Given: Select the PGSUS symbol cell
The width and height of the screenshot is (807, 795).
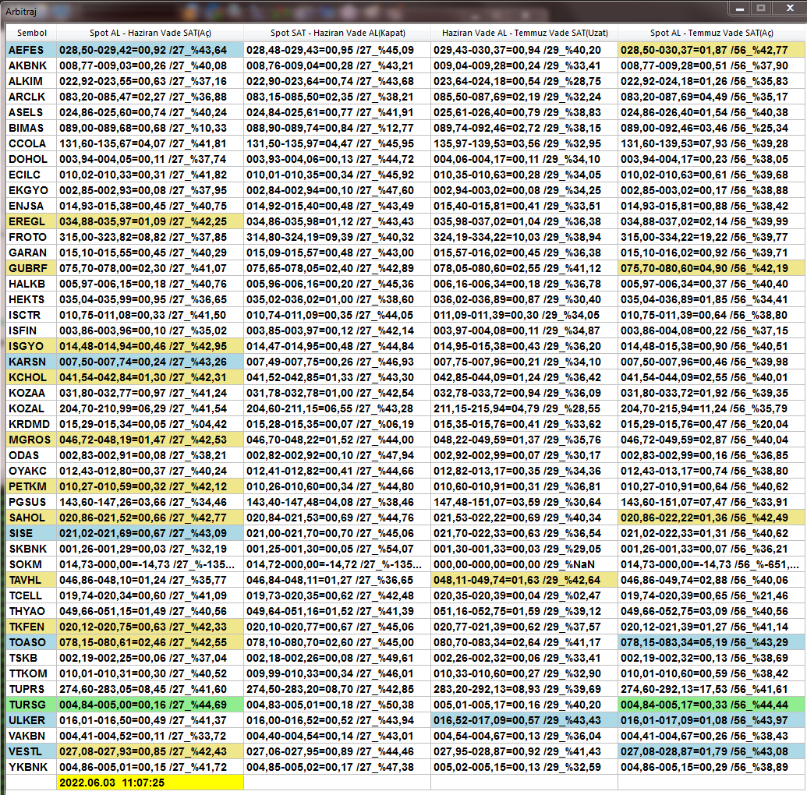Looking at the screenshot, I should [31, 502].
